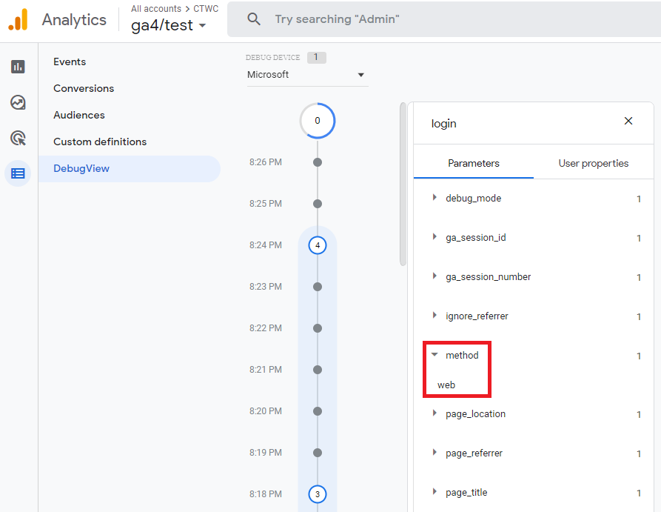
Task: Select the 8:19 PM timeline dot
Action: (x=318, y=453)
